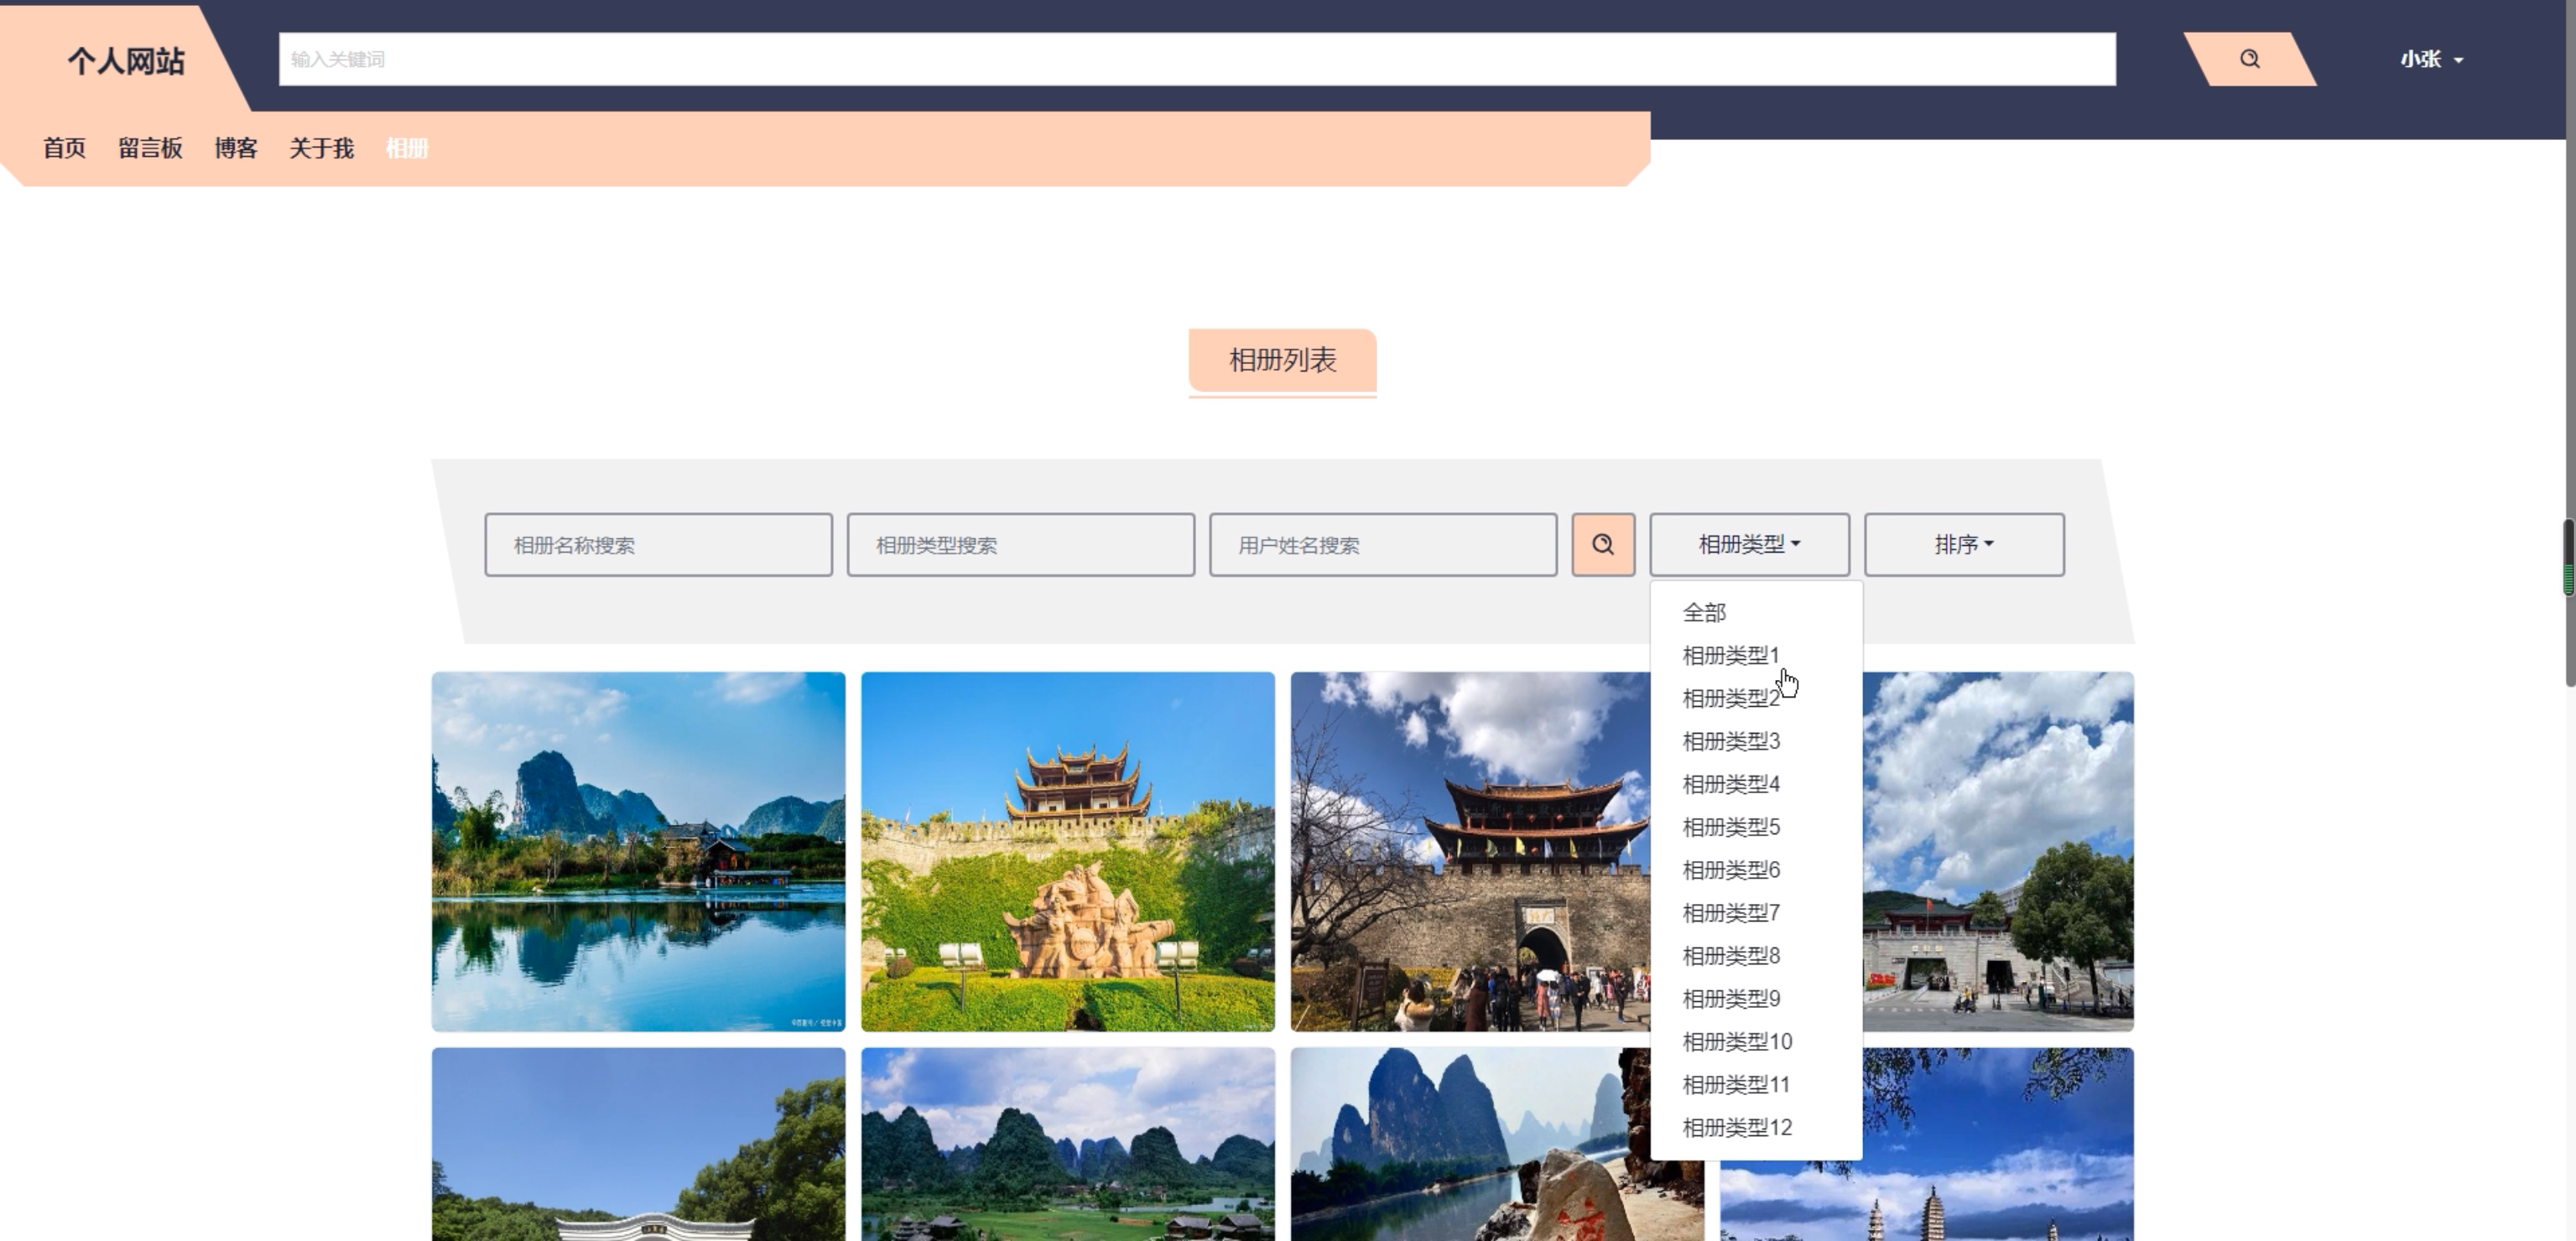Focus the 相册名称搜索 input field

click(x=658, y=545)
